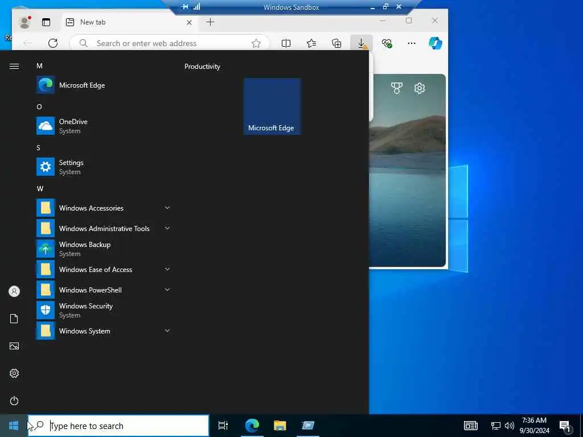The image size is (583, 437).
Task: Open the network icon in system tray
Action: click(495, 426)
